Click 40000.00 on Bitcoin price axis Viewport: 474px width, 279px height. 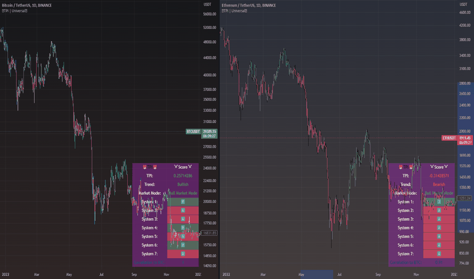[210, 75]
